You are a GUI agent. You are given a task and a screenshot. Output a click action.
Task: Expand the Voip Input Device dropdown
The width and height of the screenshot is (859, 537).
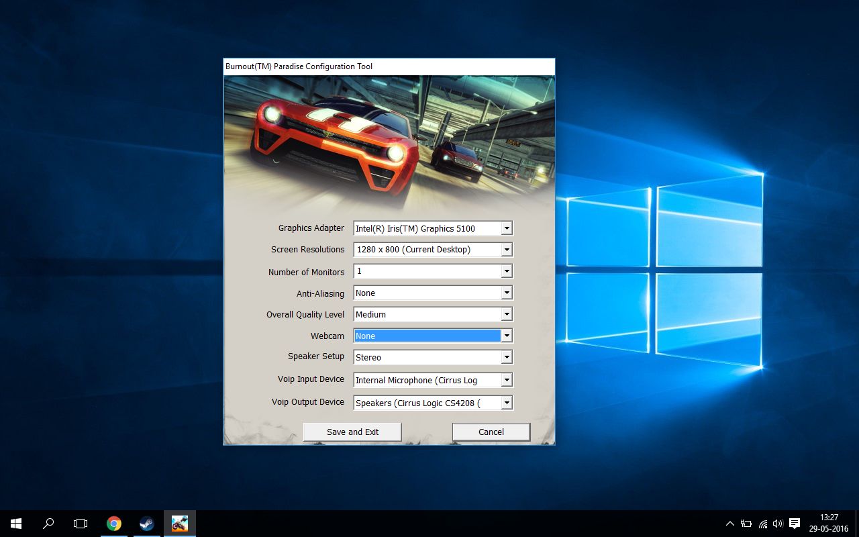[433, 380]
